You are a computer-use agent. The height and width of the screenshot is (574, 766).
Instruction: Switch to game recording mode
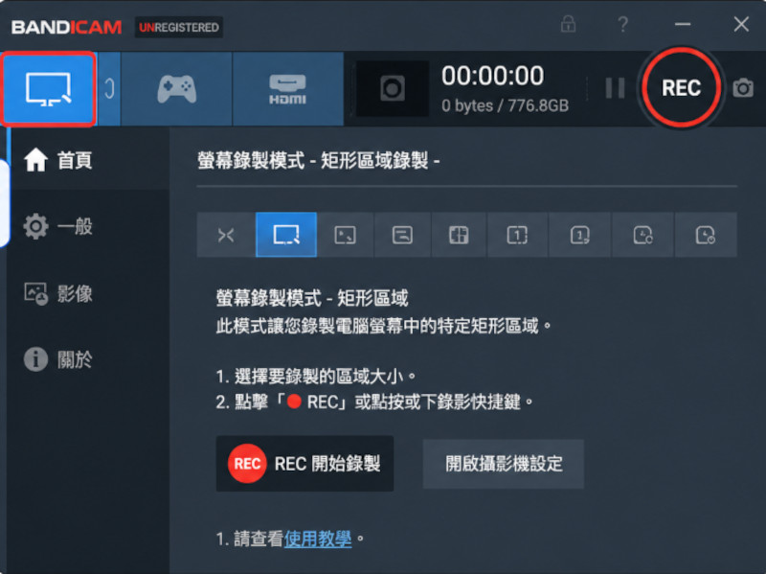pos(176,89)
